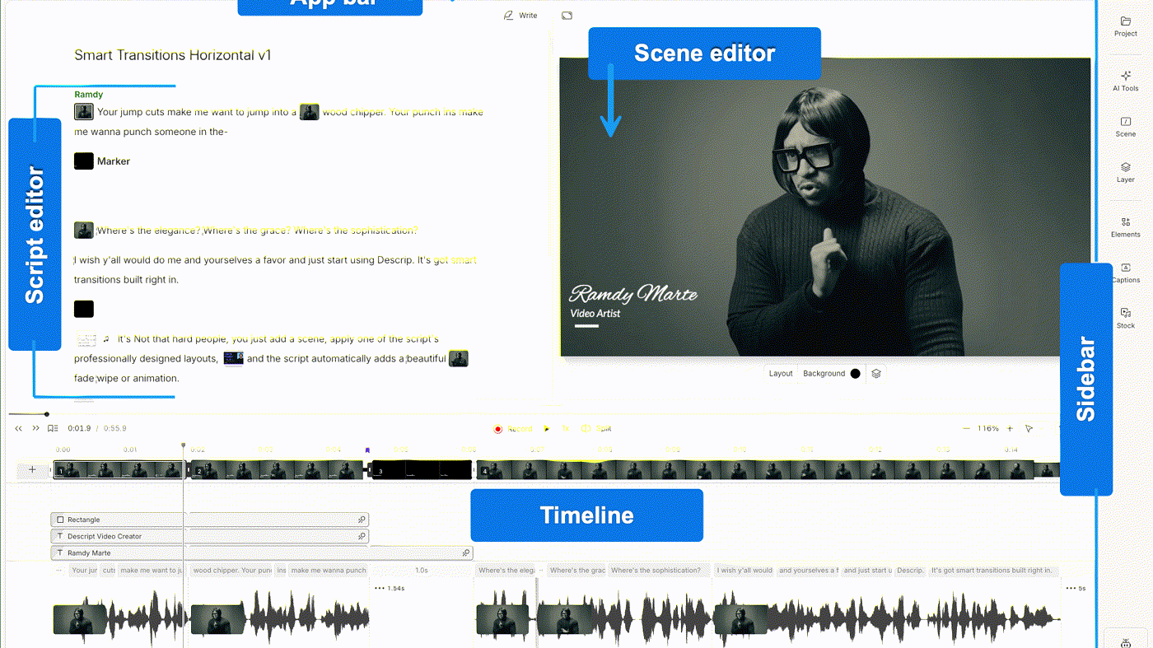Viewport: 1153px width, 648px height.
Task: Select the black scene 3 in the timeline
Action: click(x=421, y=470)
